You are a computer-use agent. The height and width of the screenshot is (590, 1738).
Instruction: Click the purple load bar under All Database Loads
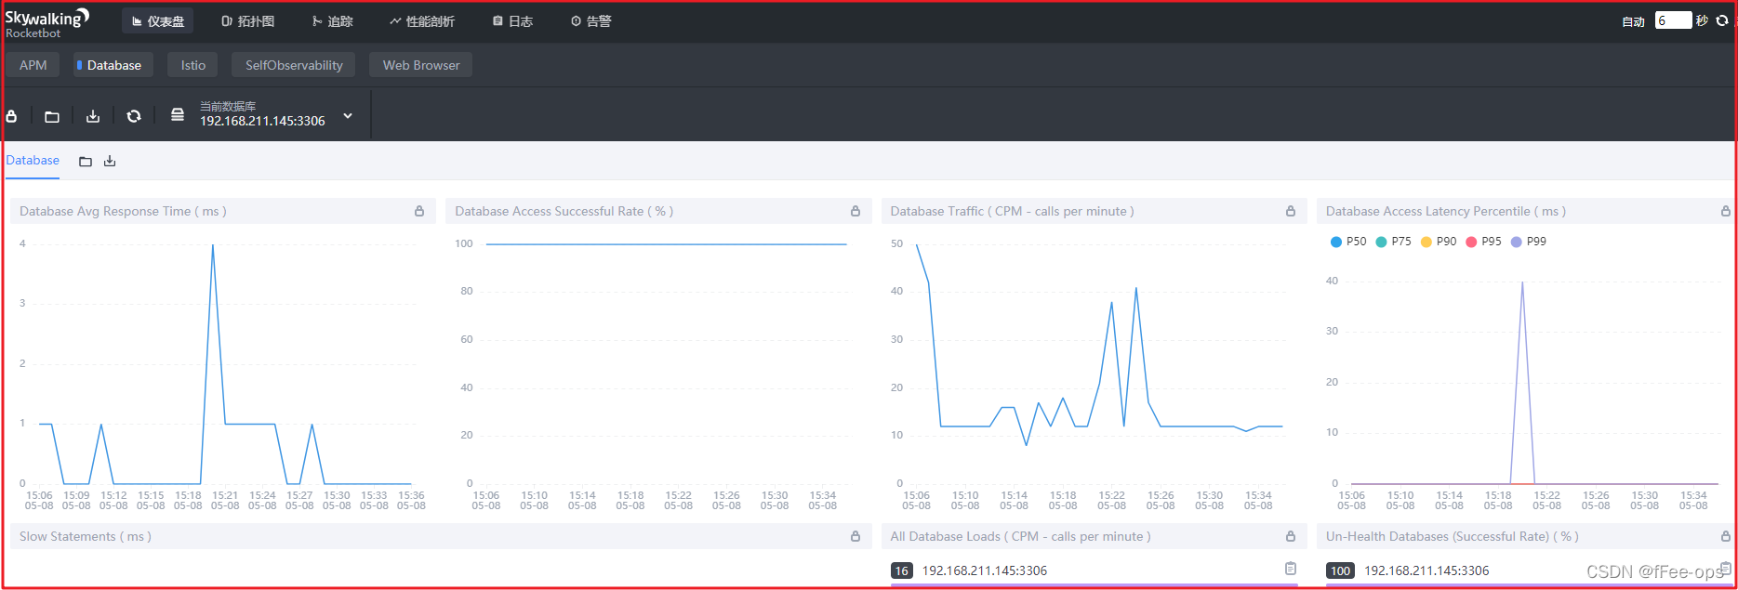1094,585
